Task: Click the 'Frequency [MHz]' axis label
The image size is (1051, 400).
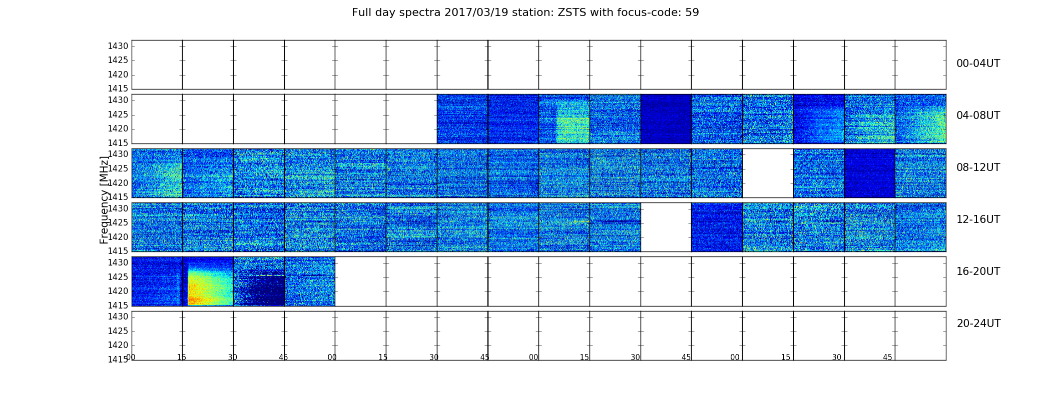Action: (x=104, y=200)
